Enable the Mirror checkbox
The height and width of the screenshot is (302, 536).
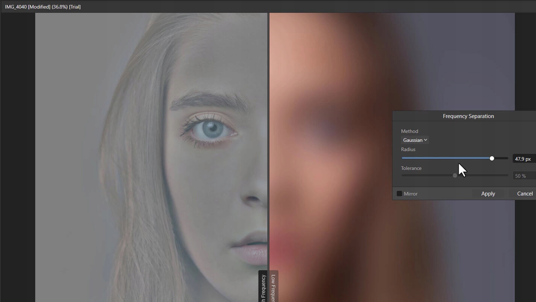(x=399, y=194)
